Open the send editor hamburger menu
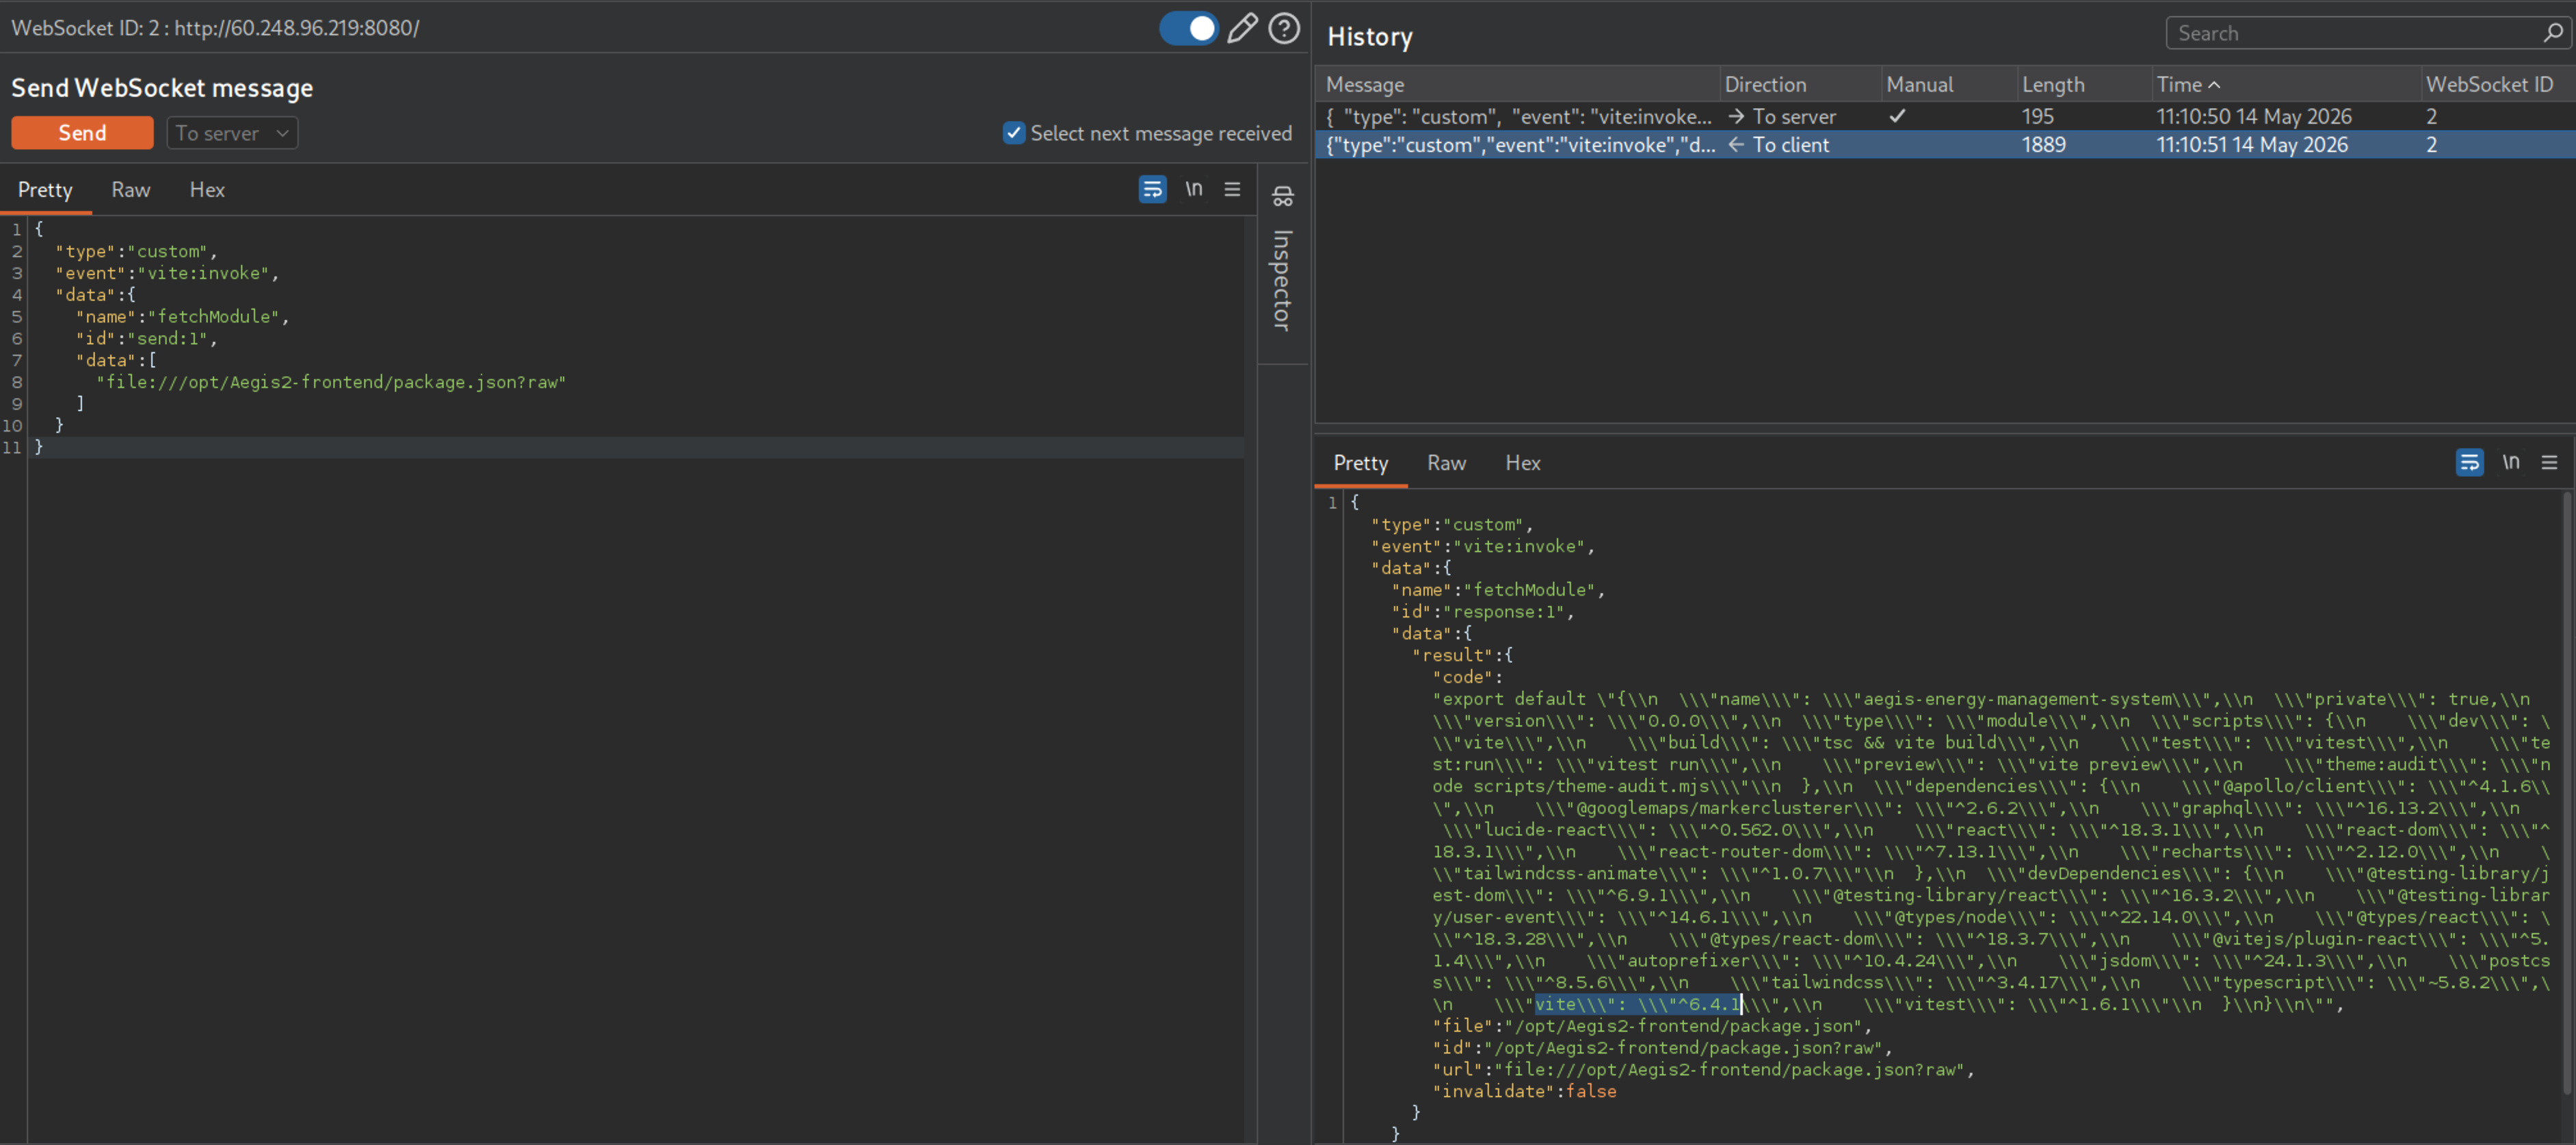 [1232, 189]
